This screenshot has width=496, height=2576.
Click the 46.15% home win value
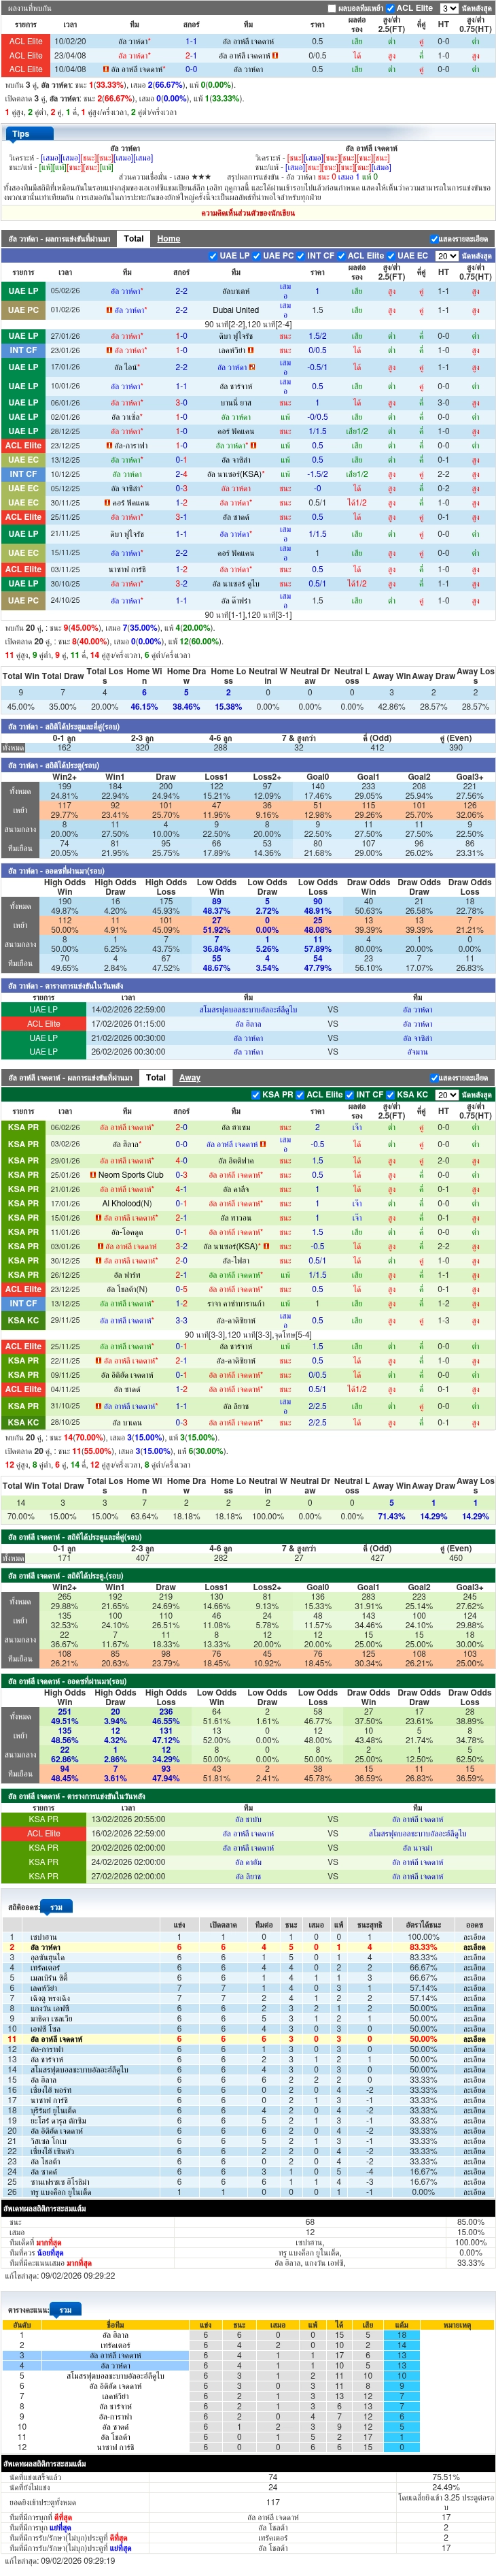[144, 706]
